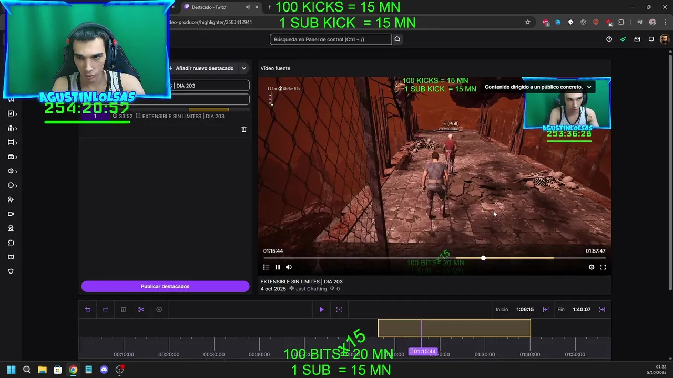Play selected segment only icon

(339, 309)
